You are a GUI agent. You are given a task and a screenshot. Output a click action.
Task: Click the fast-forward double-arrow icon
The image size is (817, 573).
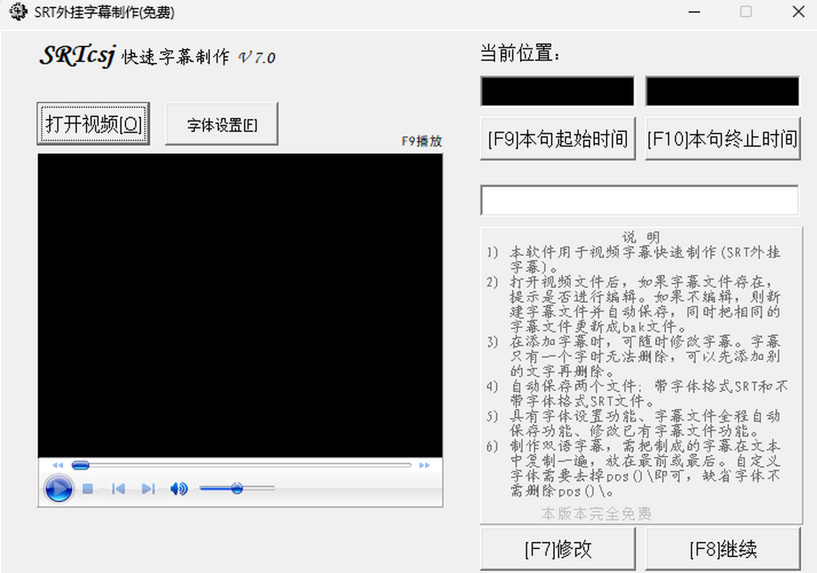(x=424, y=465)
